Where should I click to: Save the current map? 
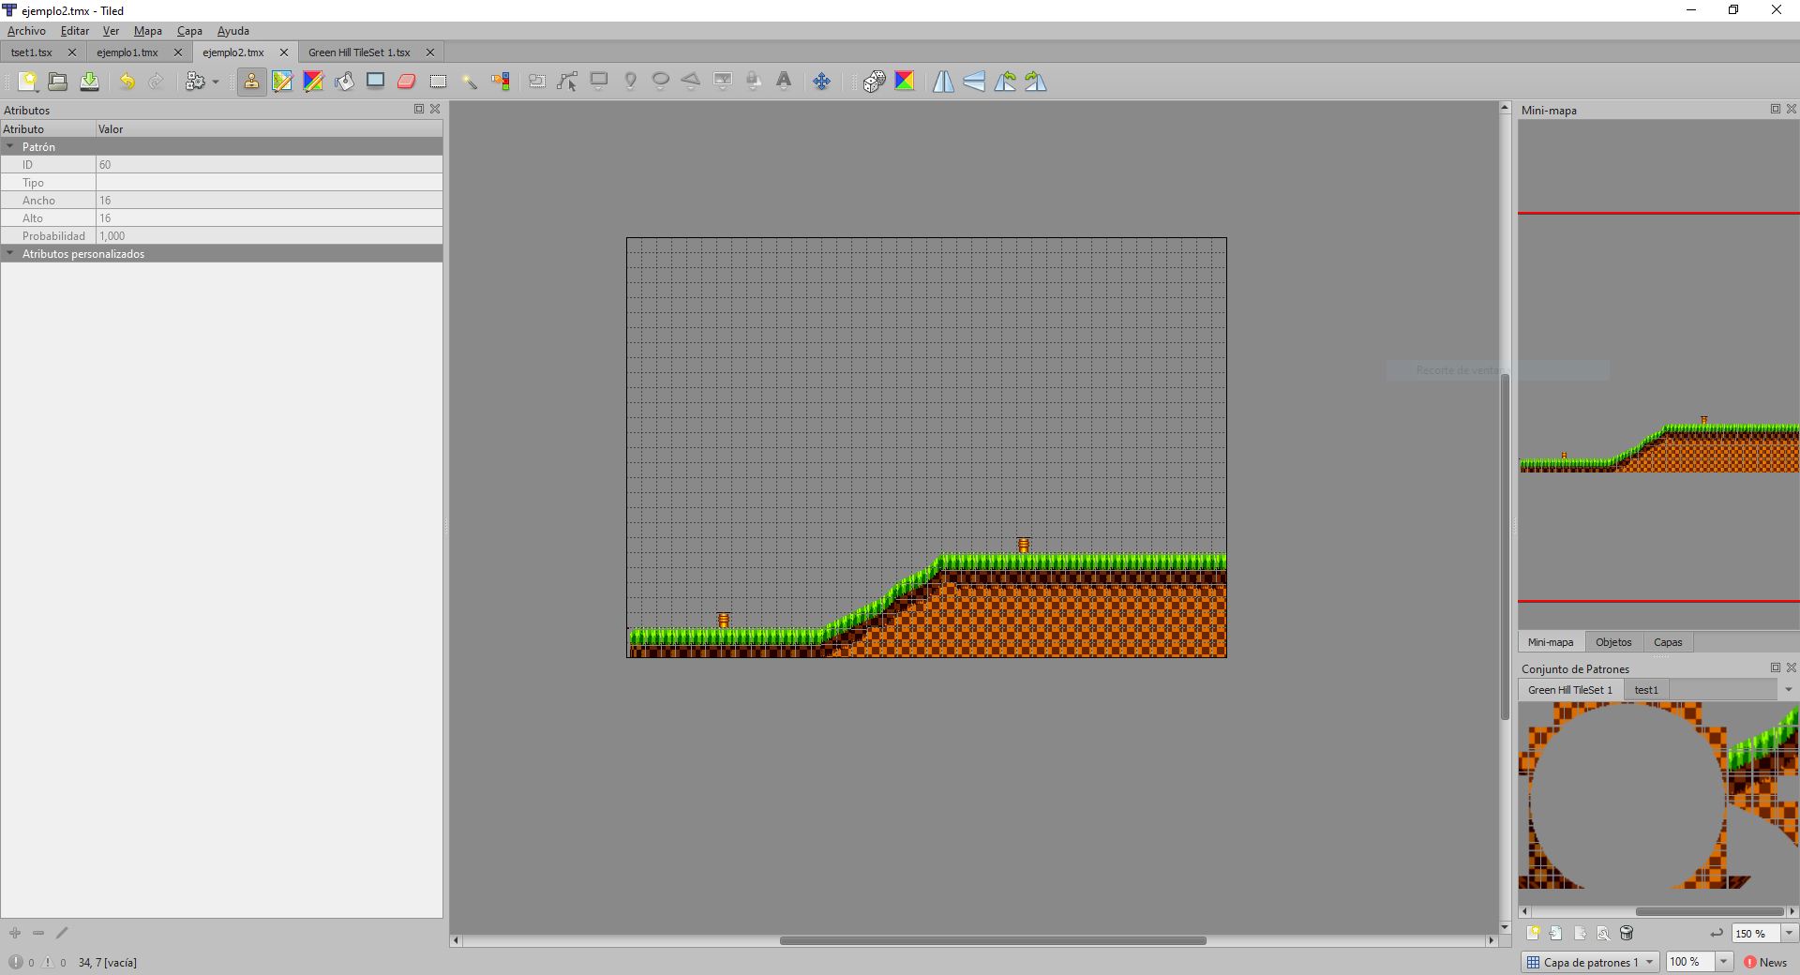[x=89, y=82]
